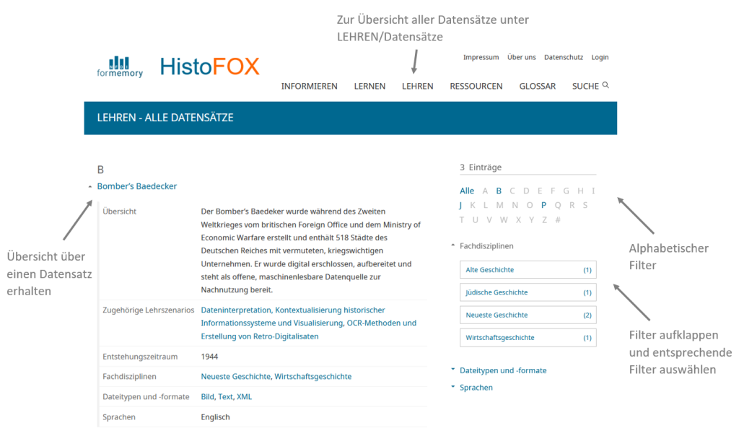The image size is (739, 436).
Task: Click the formemory logo
Action: coord(120,67)
